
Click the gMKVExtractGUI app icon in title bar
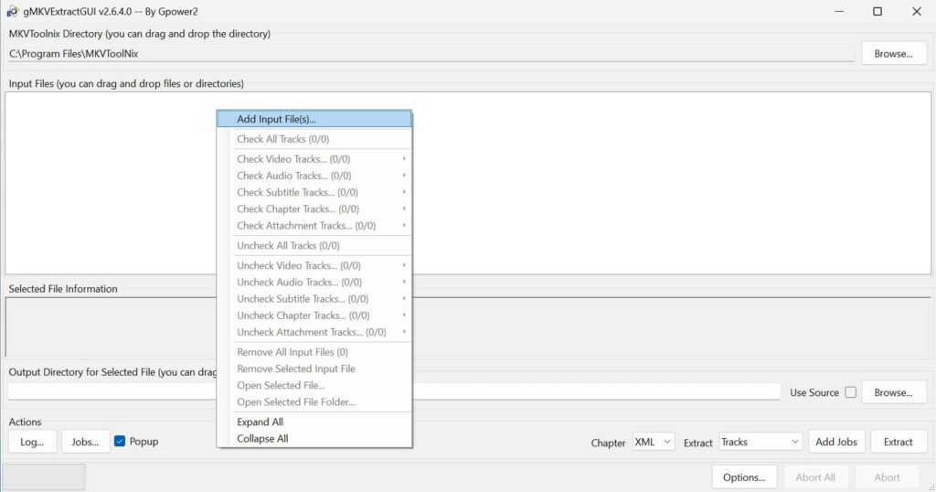point(12,11)
